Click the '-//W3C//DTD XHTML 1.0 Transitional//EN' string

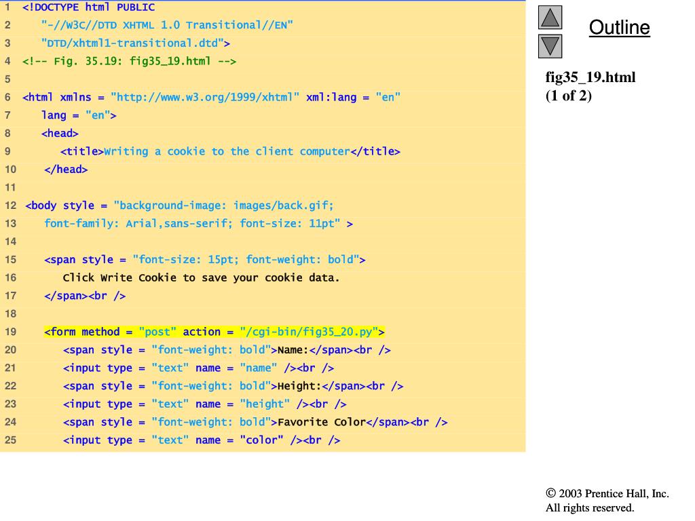167,25
